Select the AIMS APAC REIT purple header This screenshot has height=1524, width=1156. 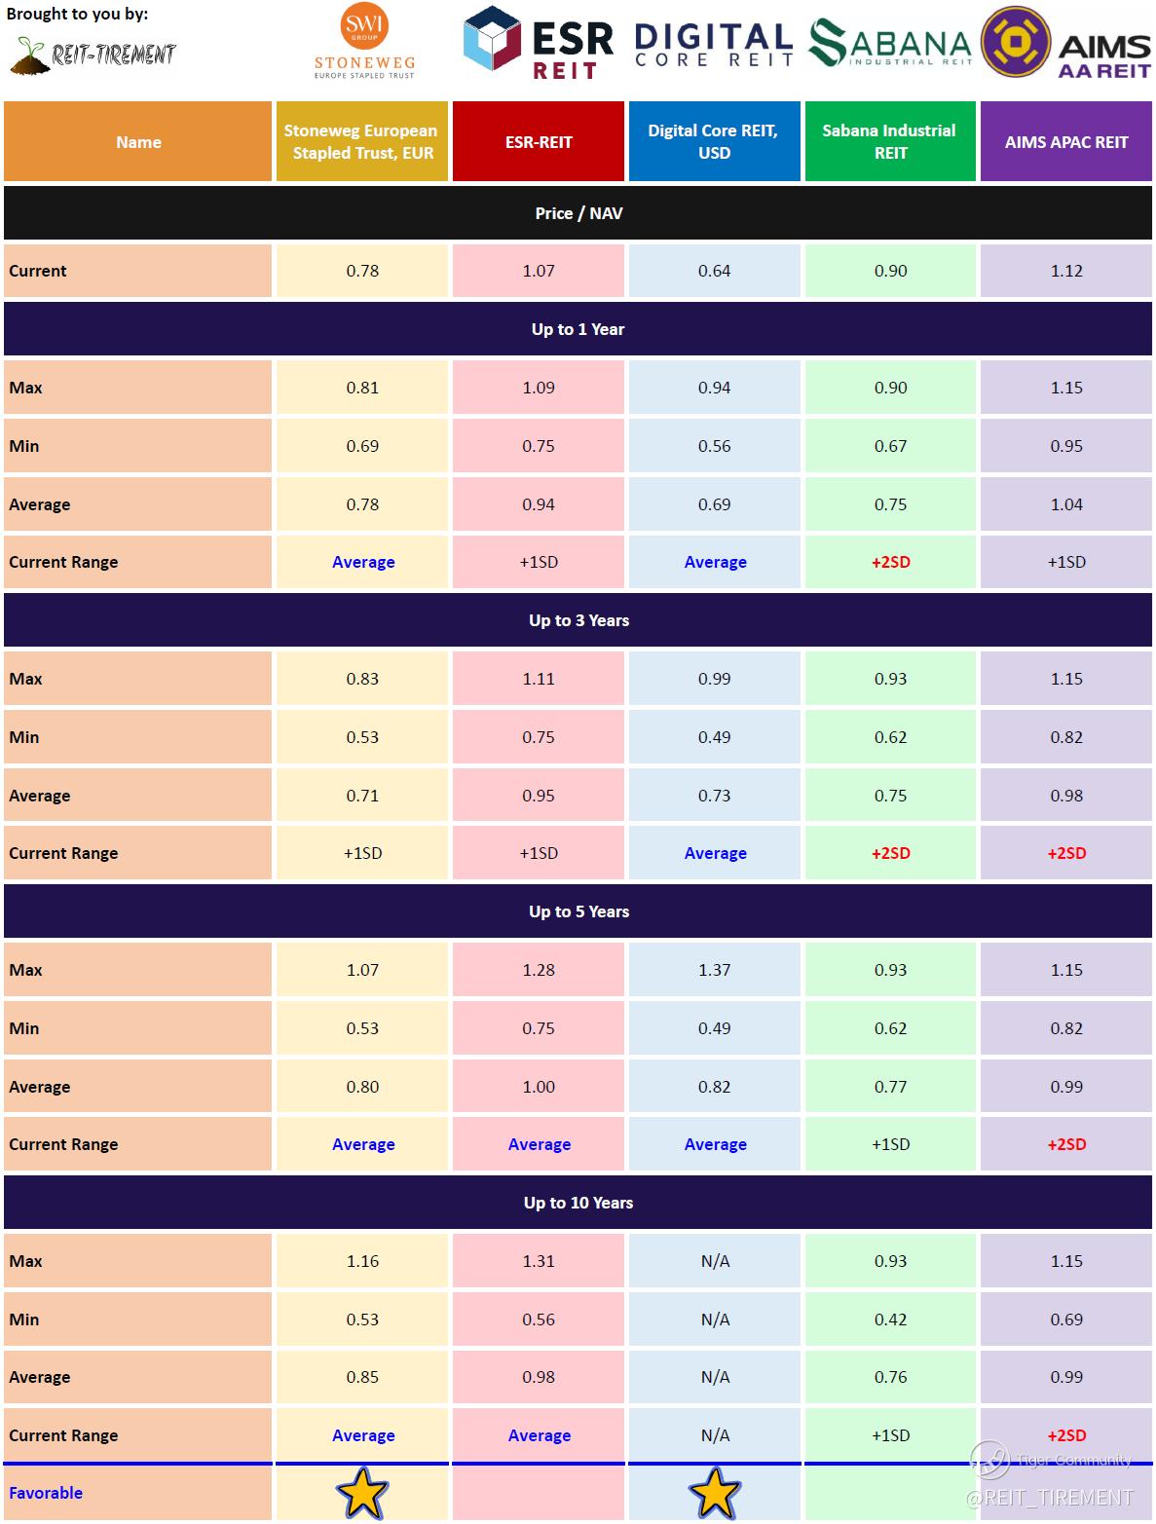(1066, 141)
